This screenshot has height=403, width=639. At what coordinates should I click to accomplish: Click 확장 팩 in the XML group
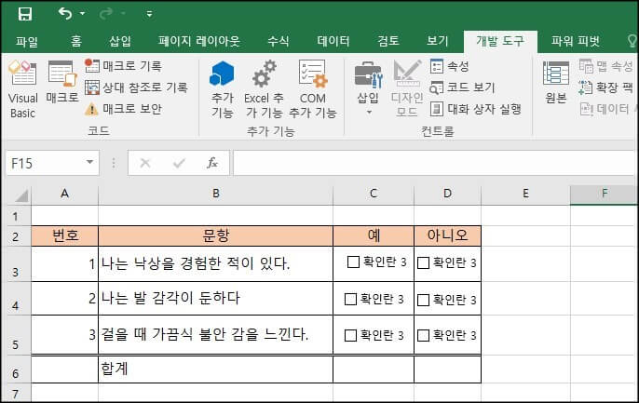(x=606, y=87)
